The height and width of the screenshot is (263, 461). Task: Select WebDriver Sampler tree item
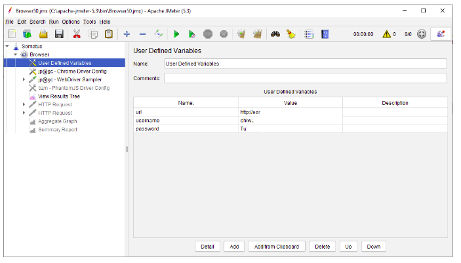point(70,79)
